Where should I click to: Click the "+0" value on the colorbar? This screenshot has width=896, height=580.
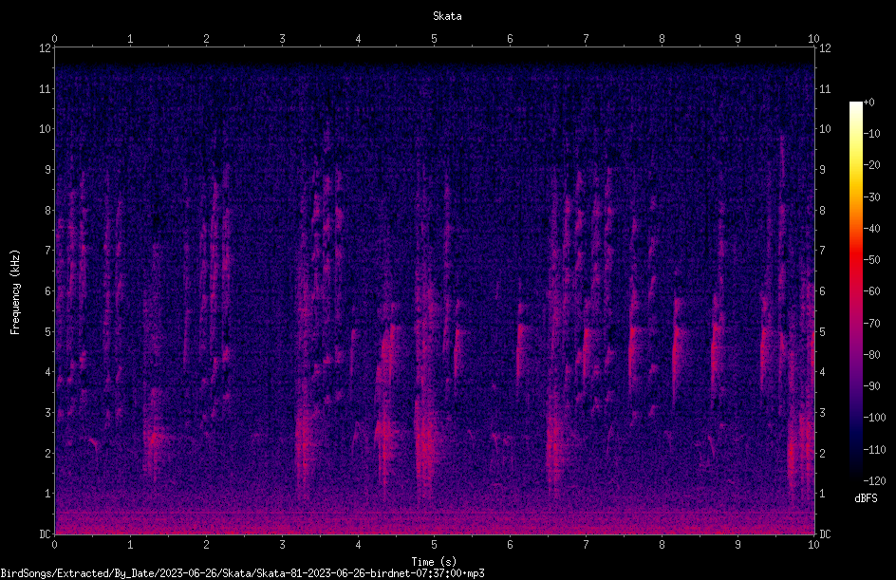(868, 103)
